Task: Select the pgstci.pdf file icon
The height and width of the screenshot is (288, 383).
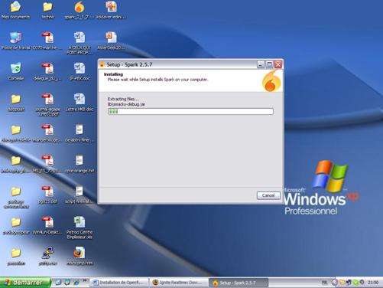Action: pyautogui.click(x=47, y=195)
